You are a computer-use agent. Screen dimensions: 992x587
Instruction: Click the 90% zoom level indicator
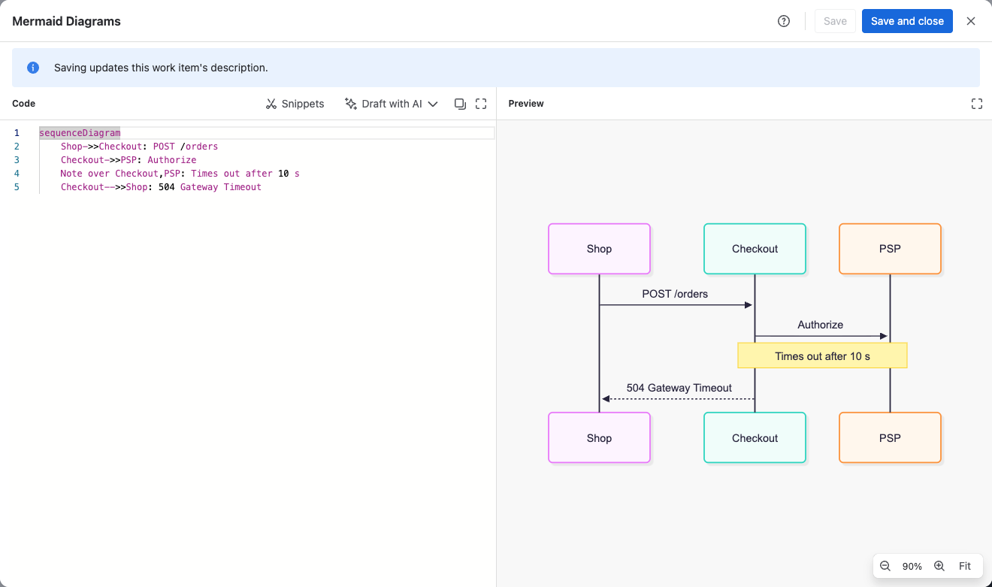tap(912, 567)
